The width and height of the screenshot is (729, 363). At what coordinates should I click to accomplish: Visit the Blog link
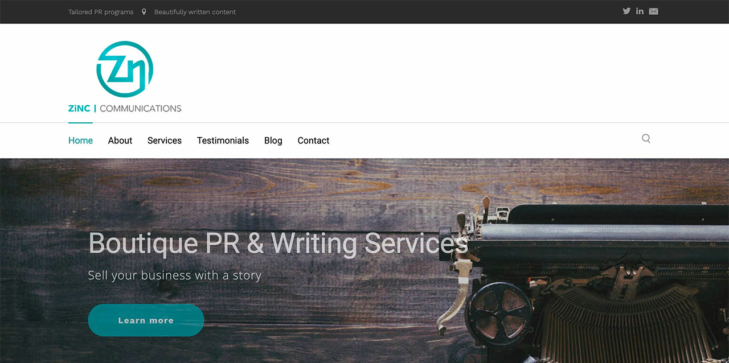coord(273,141)
